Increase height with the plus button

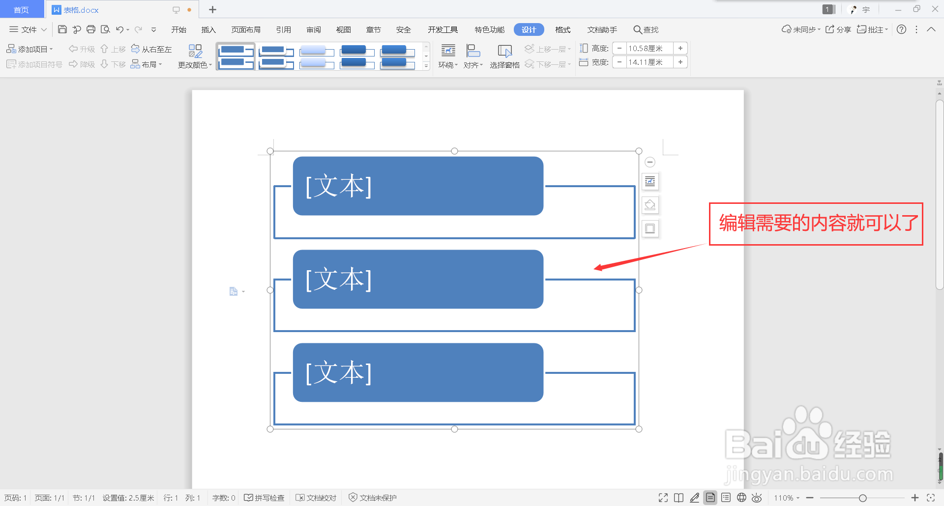[680, 48]
